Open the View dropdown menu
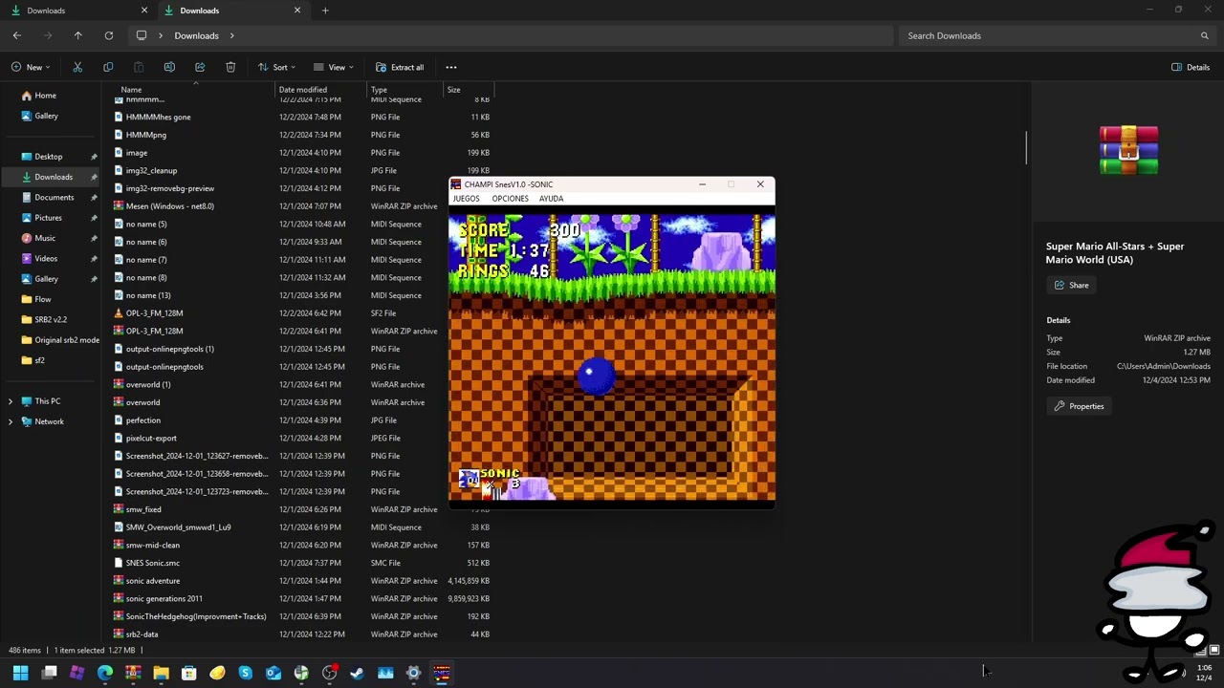Viewport: 1224px width, 688px height. [x=334, y=67]
